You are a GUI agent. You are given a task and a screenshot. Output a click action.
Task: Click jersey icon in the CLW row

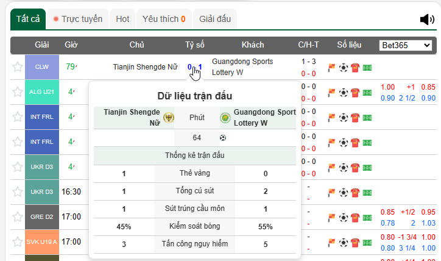click(x=355, y=67)
